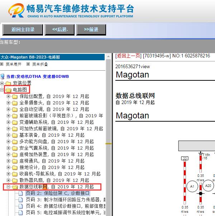Screen dimensions: 215x216
Task: Click the folder icon of 变道辅助系统
Action: pos(15,122)
